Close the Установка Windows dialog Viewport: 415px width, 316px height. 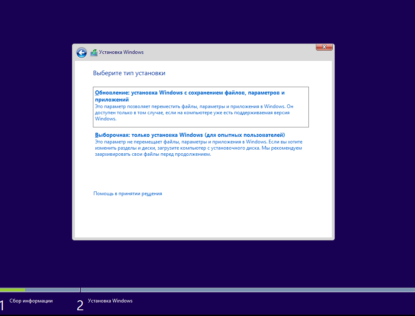324,47
